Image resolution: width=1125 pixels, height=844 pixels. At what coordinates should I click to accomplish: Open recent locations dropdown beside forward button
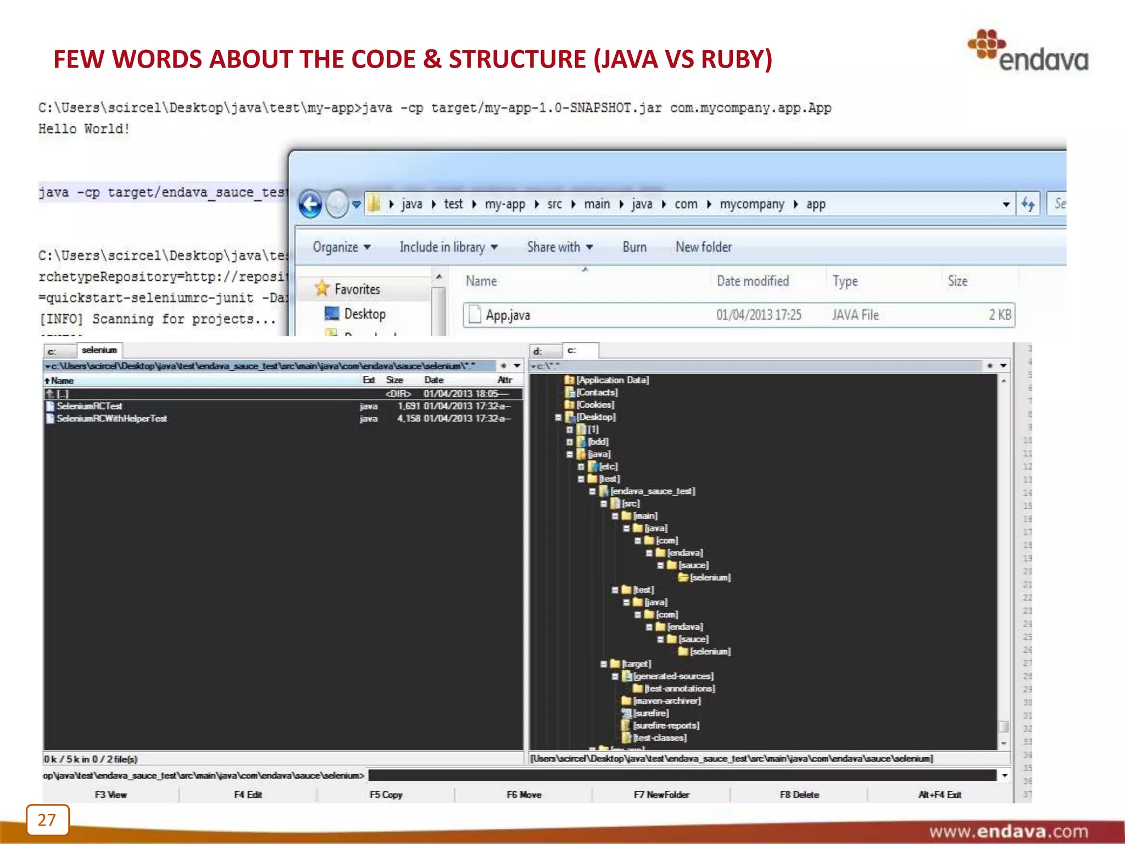(x=356, y=205)
